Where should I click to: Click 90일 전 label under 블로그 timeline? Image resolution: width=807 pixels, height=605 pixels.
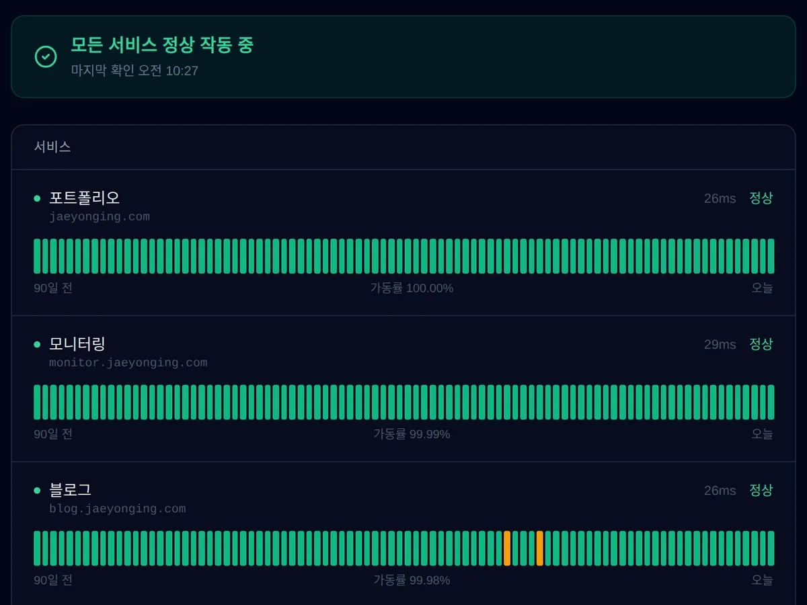(53, 579)
